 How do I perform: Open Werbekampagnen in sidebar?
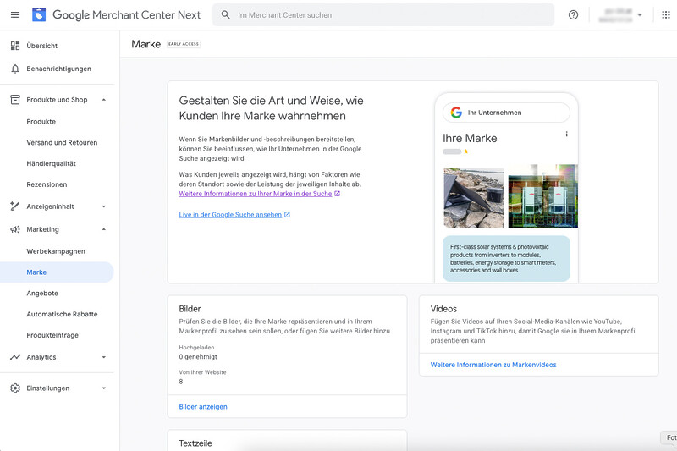[56, 251]
